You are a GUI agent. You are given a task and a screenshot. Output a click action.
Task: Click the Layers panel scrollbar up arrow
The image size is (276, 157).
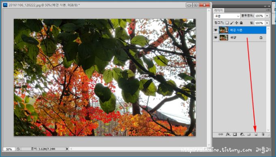(268, 28)
